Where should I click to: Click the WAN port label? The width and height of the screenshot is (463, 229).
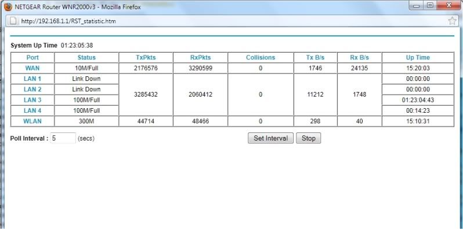point(32,68)
